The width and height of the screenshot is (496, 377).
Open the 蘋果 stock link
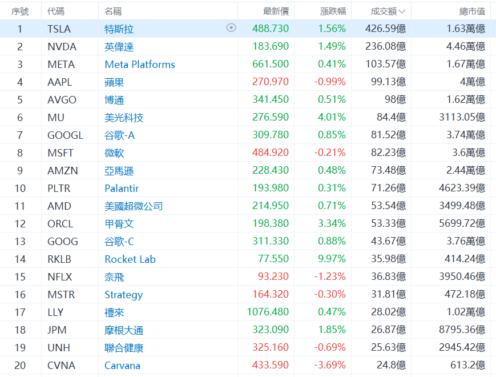(114, 82)
